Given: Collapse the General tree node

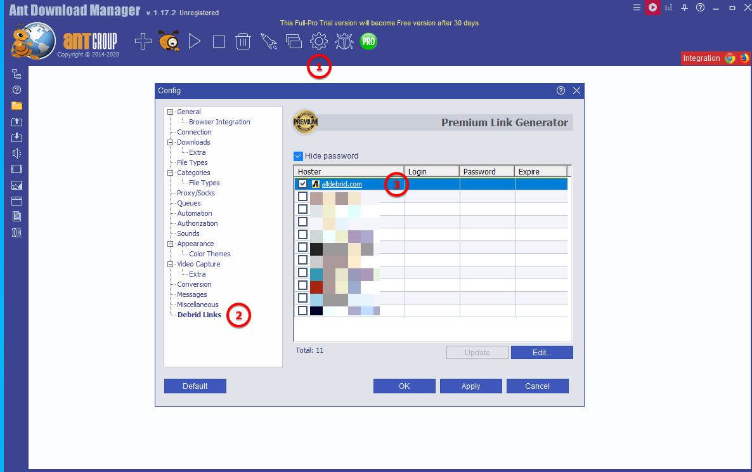Looking at the screenshot, I should pos(170,112).
